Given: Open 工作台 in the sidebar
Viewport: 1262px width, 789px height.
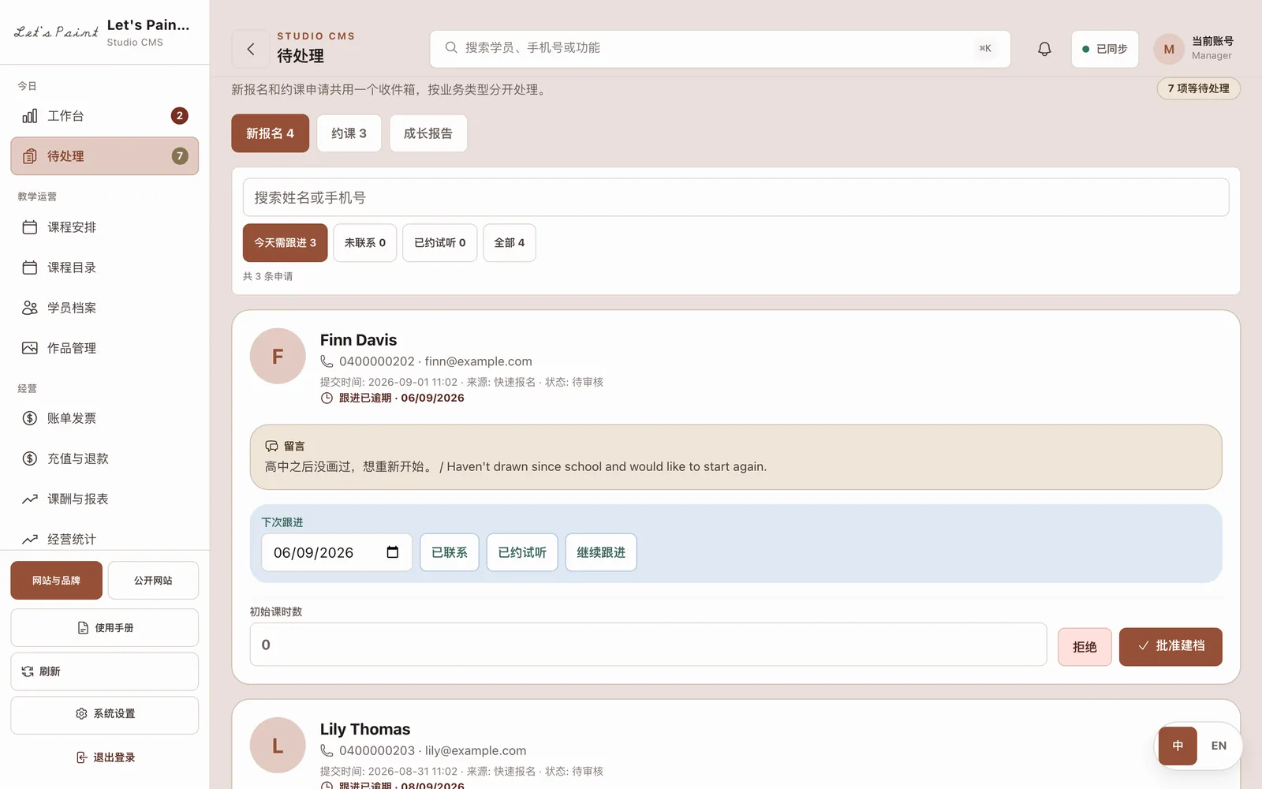Looking at the screenshot, I should click(x=104, y=116).
